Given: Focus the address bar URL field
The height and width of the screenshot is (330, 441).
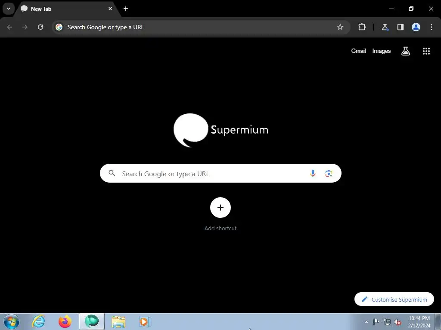Looking at the screenshot, I should point(200,27).
